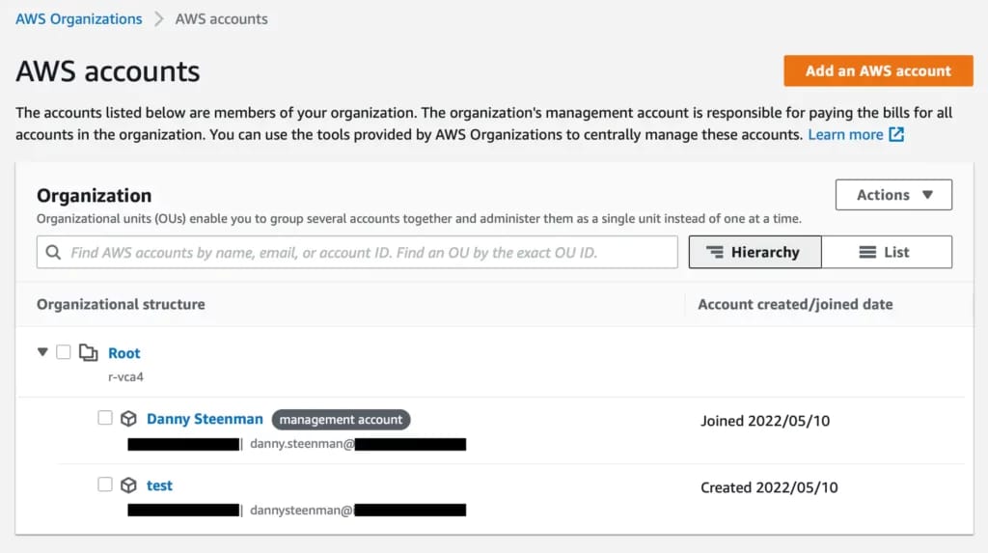Click the magnifier icon in search field
Viewport: 988px width, 553px height.
54,252
